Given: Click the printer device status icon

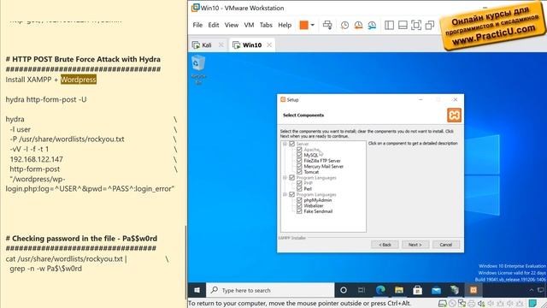Looking at the screenshot, I should tap(472, 304).
